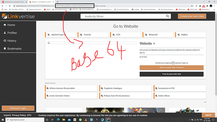This screenshot has height=122, width=217.
Task: Open the Chrome icon on taskbar
Action: point(108,120)
